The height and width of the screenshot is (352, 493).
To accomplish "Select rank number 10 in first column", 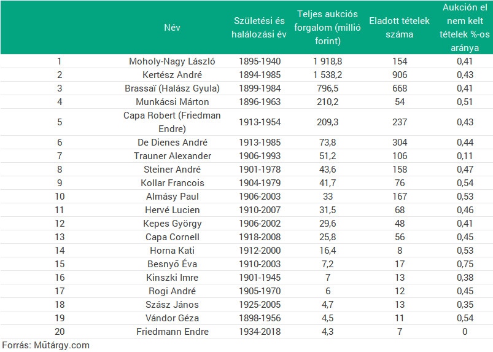I will point(60,197).
